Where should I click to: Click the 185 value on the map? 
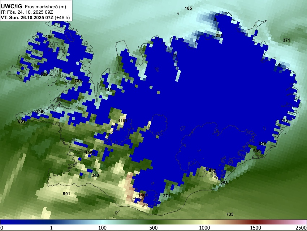coord(188,8)
